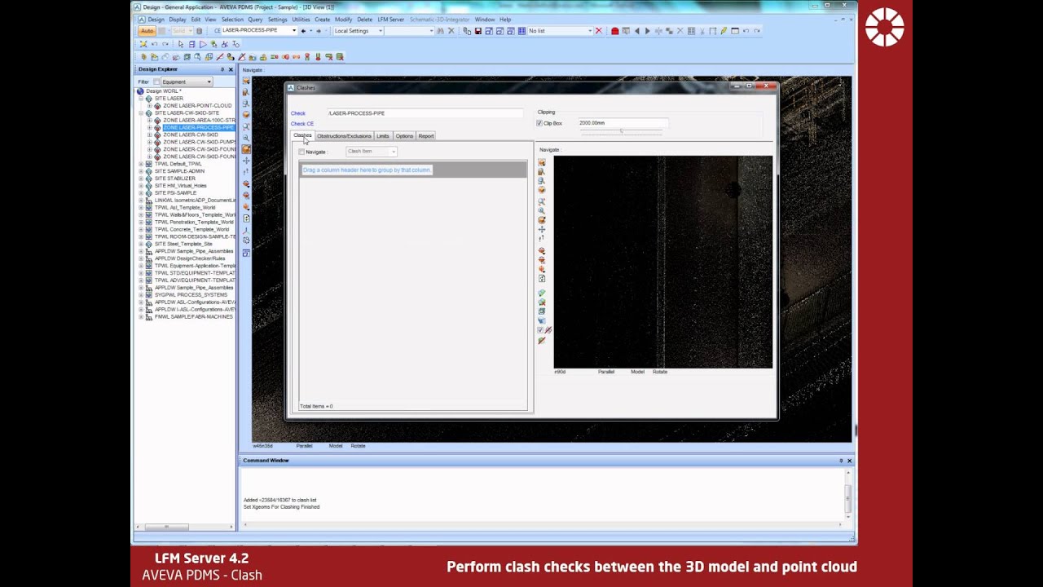The height and width of the screenshot is (587, 1043).
Task: Close the Design Explorer panel
Action: click(x=231, y=69)
